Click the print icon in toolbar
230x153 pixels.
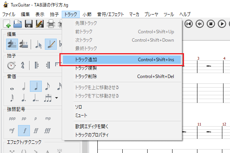pos(51,24)
